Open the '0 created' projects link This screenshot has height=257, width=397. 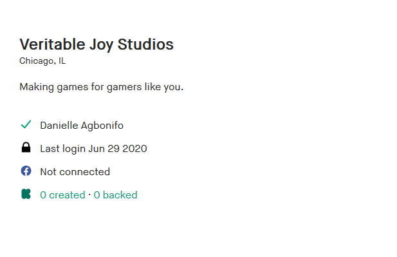[x=62, y=195]
